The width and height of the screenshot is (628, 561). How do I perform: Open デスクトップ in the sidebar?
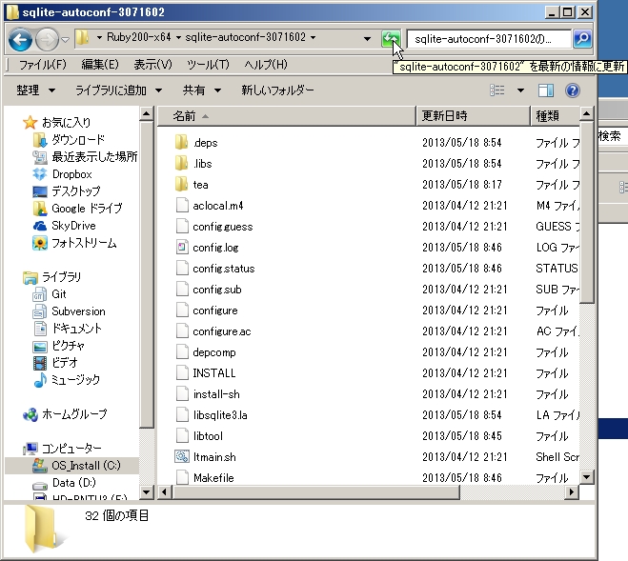coord(67,191)
